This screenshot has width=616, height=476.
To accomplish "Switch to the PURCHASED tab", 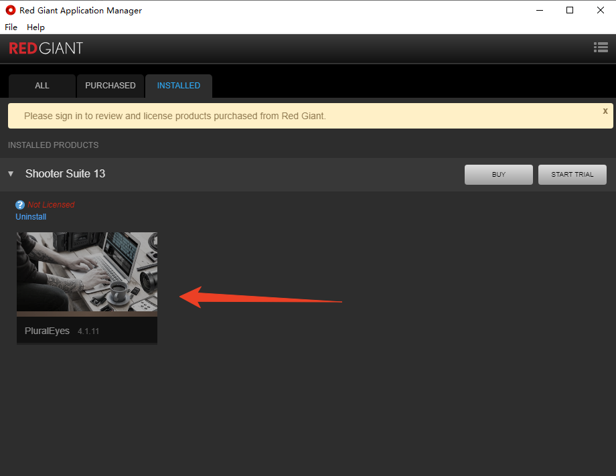I will coord(110,86).
